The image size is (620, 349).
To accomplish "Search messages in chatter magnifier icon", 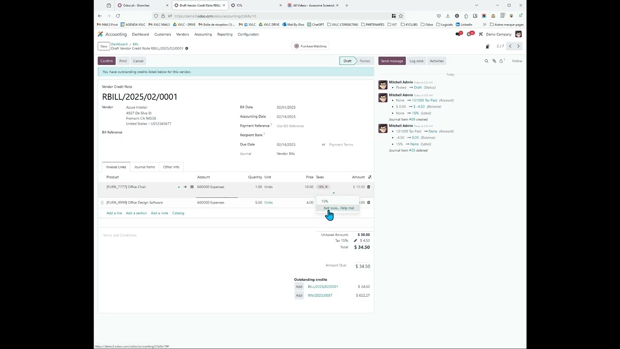I will coord(486,61).
